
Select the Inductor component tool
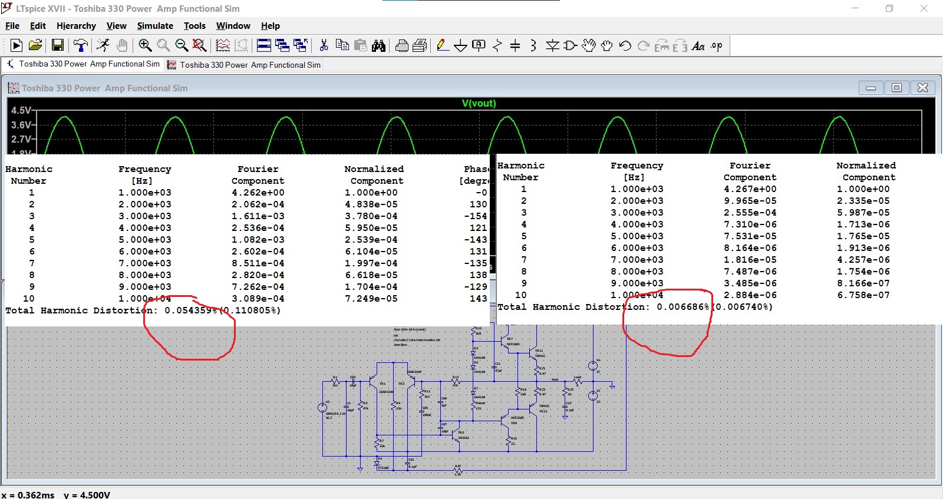[533, 45]
